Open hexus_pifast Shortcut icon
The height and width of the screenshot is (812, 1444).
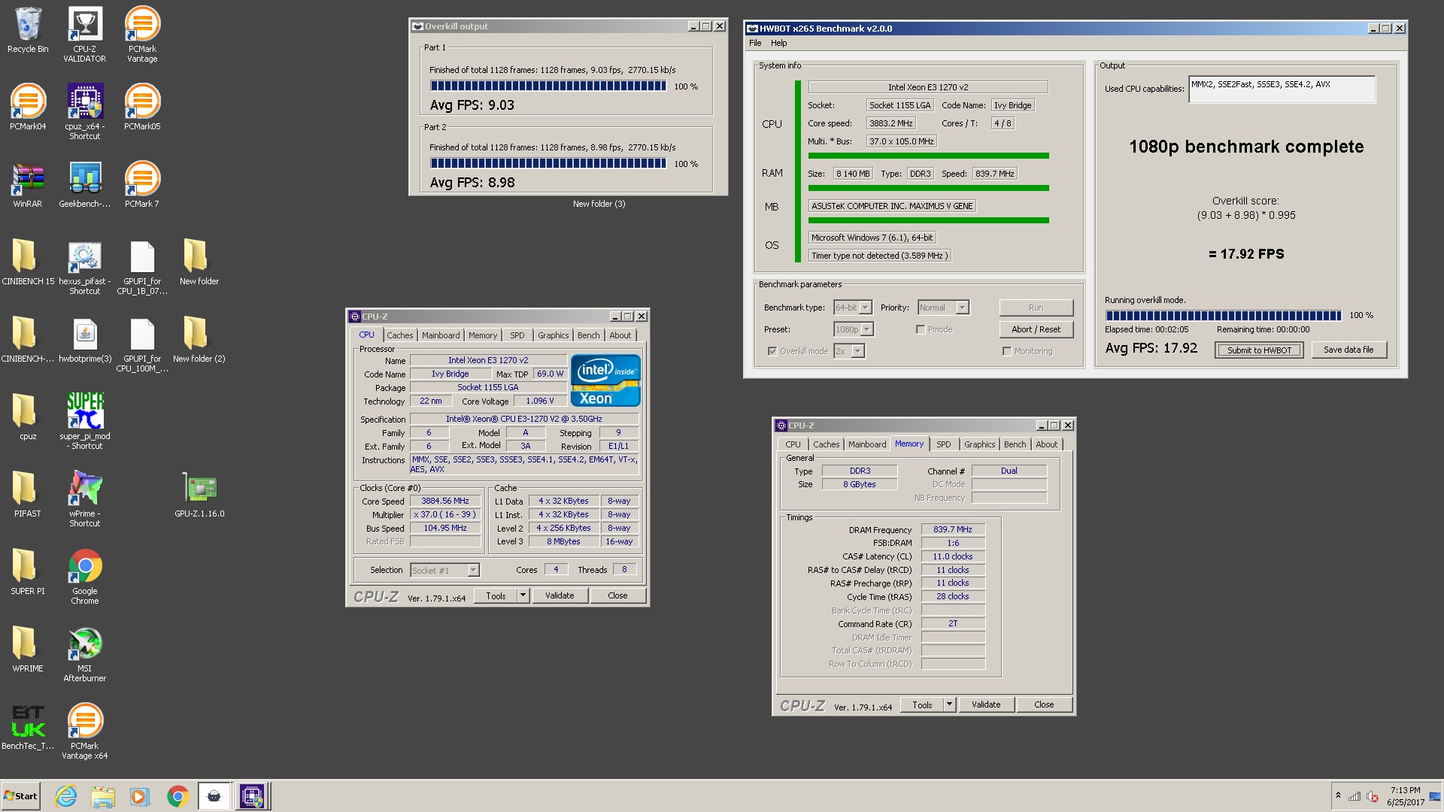pos(84,266)
